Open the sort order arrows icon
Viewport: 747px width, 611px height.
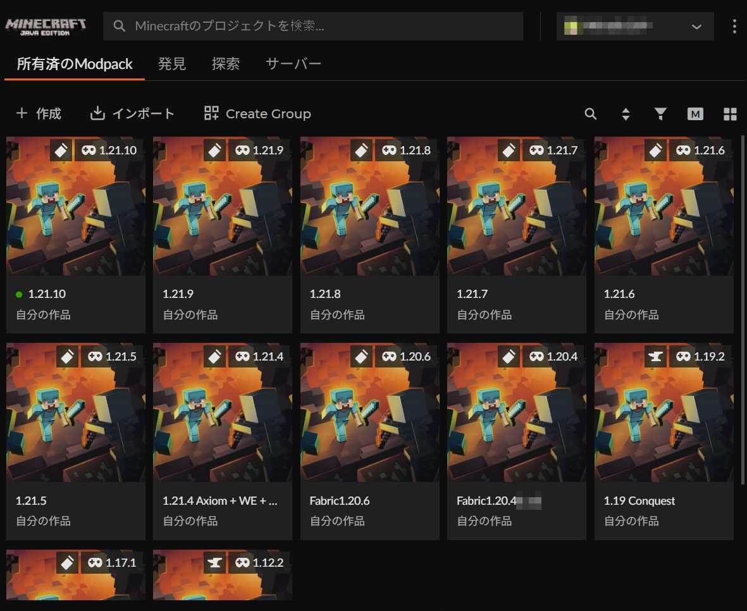click(626, 114)
